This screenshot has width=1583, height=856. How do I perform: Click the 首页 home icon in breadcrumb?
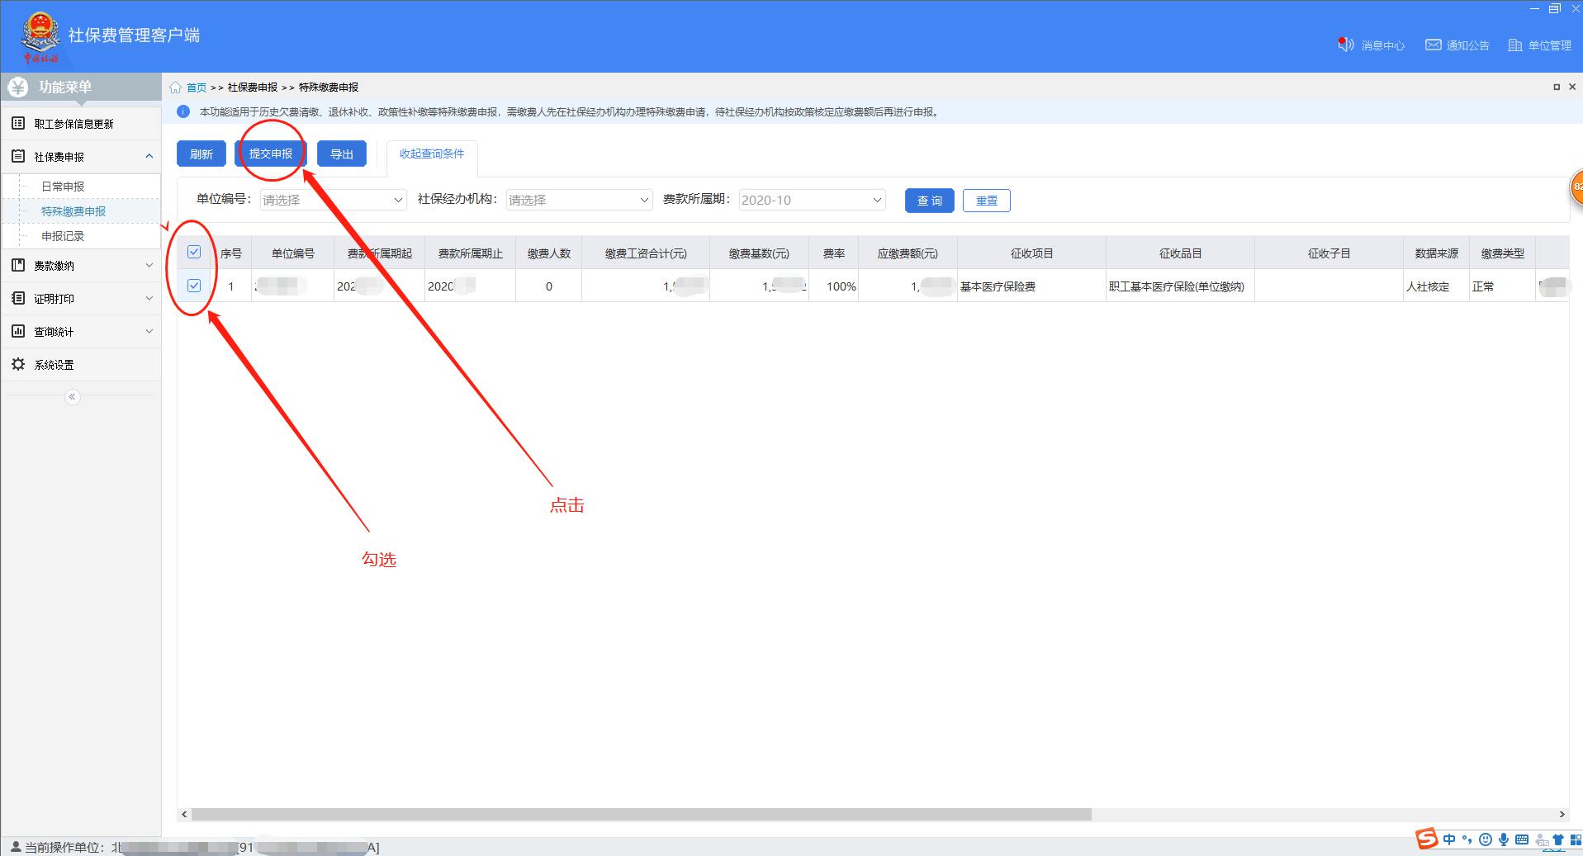[x=176, y=87]
